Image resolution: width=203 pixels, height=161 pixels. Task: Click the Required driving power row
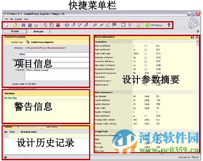point(145,73)
